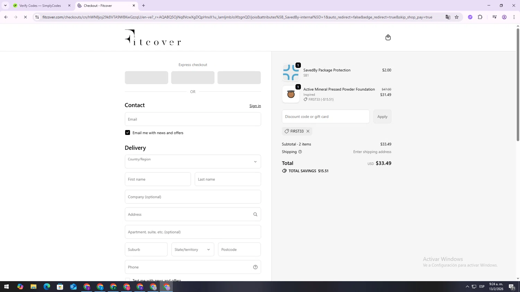Click the Fitcover logo
The height and width of the screenshot is (292, 520).
point(153,37)
